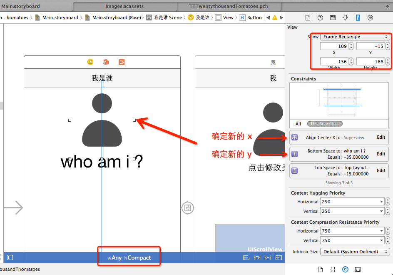Click the Height value stepper
Screen dimensions: 393x275
(x=388, y=62)
